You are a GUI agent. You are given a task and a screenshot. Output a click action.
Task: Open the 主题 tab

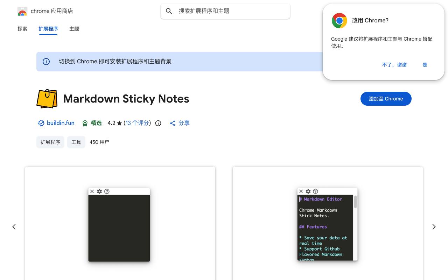click(x=74, y=29)
